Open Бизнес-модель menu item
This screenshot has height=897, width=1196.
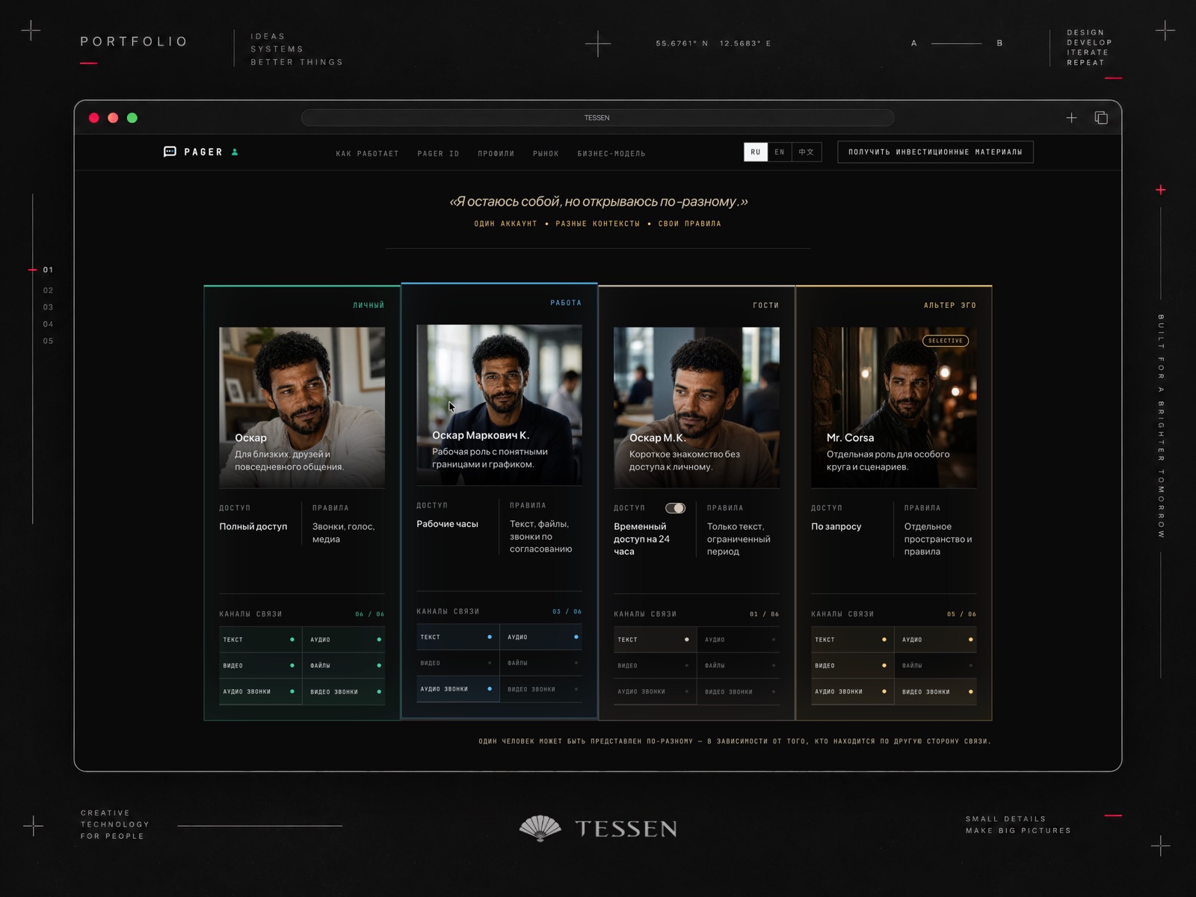click(x=611, y=153)
